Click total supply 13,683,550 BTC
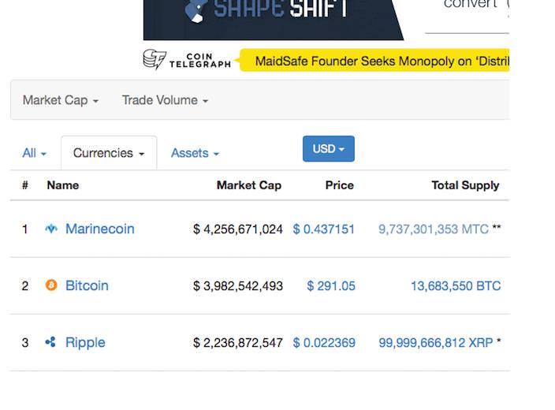The height and width of the screenshot is (410, 555). tap(456, 286)
